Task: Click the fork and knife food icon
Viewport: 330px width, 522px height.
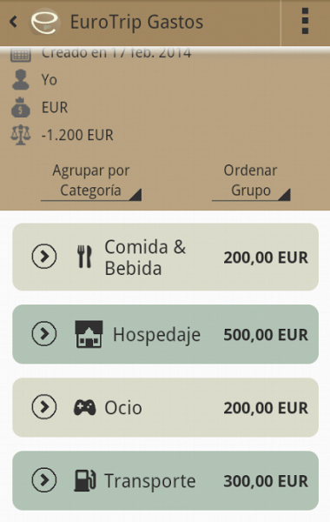Action: (84, 257)
